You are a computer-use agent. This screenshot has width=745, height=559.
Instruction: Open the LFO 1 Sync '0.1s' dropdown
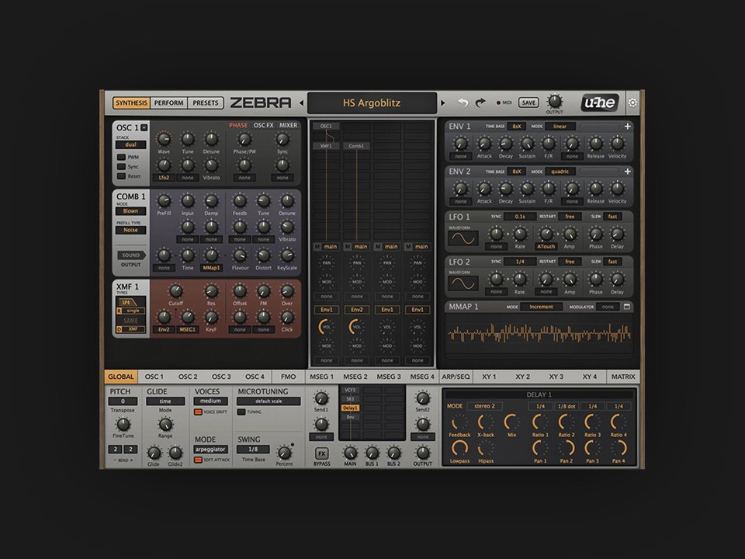point(520,217)
